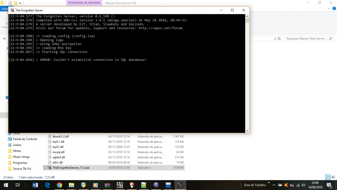
Task: Click the zlib1.dll file icon
Action: pos(50,162)
